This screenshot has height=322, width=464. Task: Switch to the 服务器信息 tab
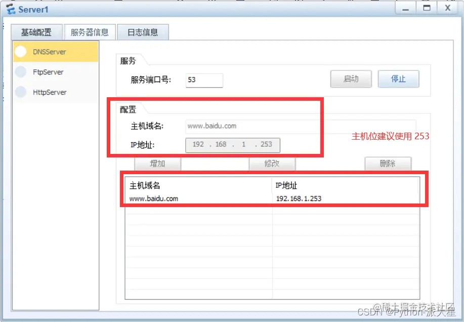click(x=90, y=32)
